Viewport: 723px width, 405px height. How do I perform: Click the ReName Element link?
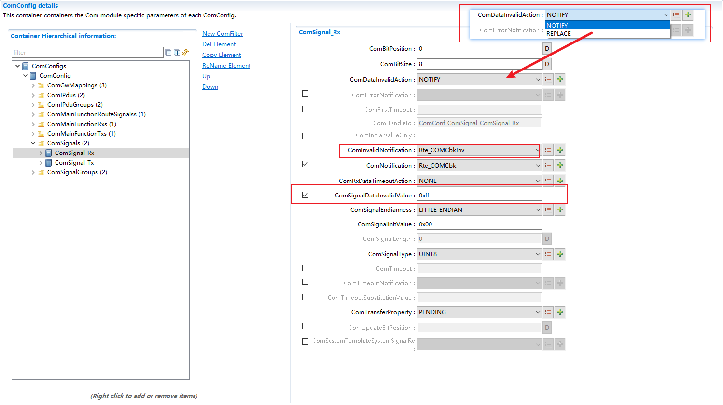(x=226, y=66)
